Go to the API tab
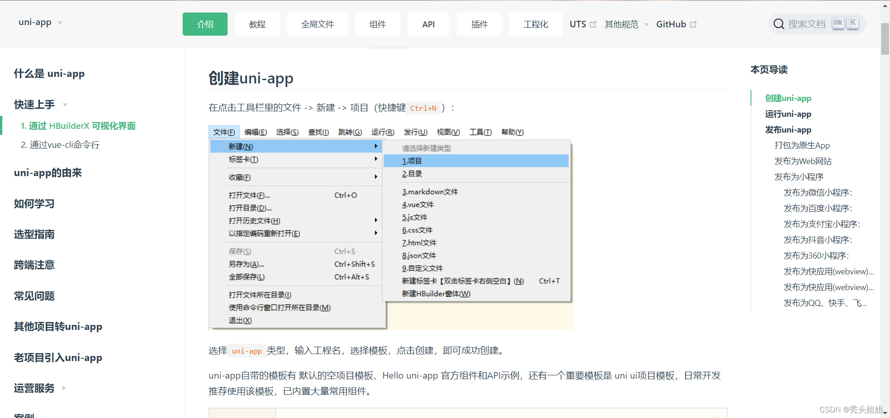Screen dimensions: 890x418 click(428, 24)
